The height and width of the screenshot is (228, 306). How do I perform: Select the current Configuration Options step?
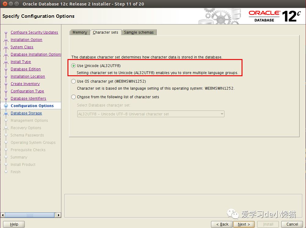(32, 106)
